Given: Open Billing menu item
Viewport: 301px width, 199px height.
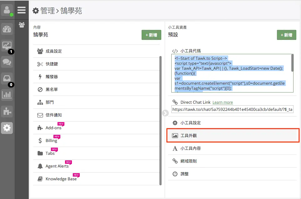Looking at the screenshot, I should point(96,141).
